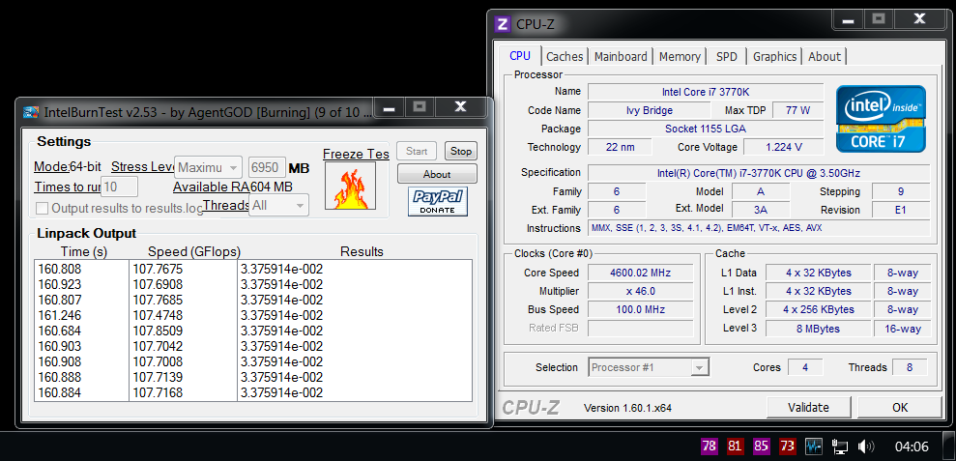Screen dimensions: 956x461
Task: Click the Freeze Test link
Action: 356,154
